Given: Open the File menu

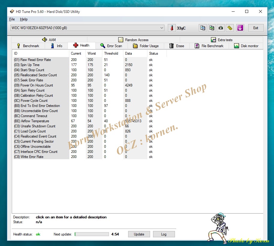Looking at the screenshot, I should pos(12,19).
